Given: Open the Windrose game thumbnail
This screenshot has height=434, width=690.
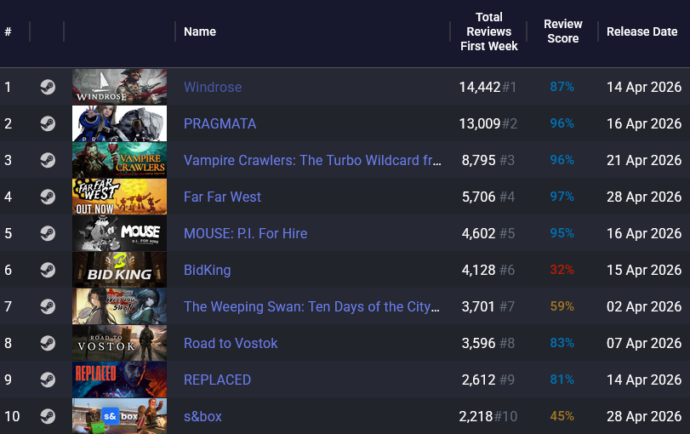Looking at the screenshot, I should pos(119,87).
